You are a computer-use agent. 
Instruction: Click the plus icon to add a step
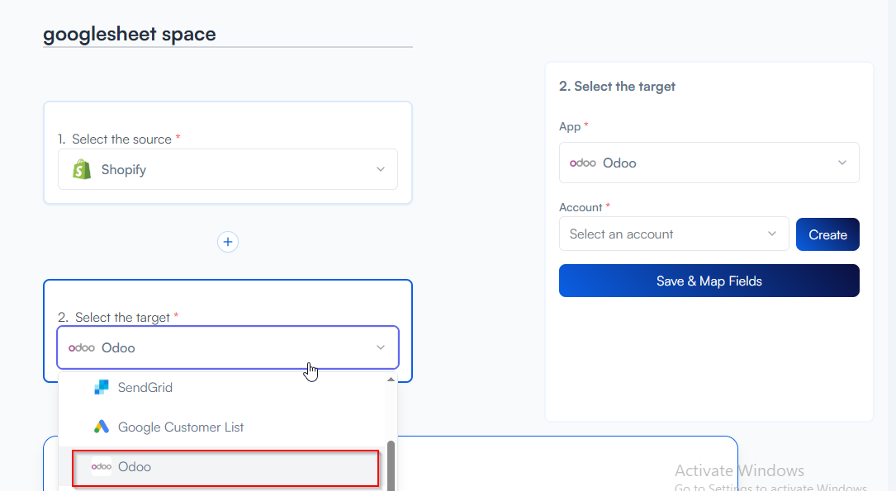click(x=228, y=242)
